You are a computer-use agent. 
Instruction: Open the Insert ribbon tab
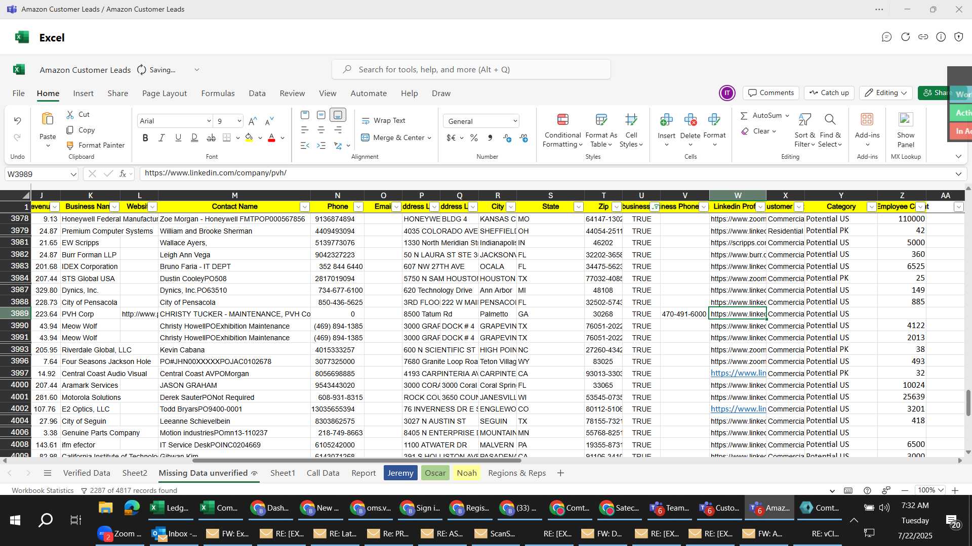click(83, 94)
